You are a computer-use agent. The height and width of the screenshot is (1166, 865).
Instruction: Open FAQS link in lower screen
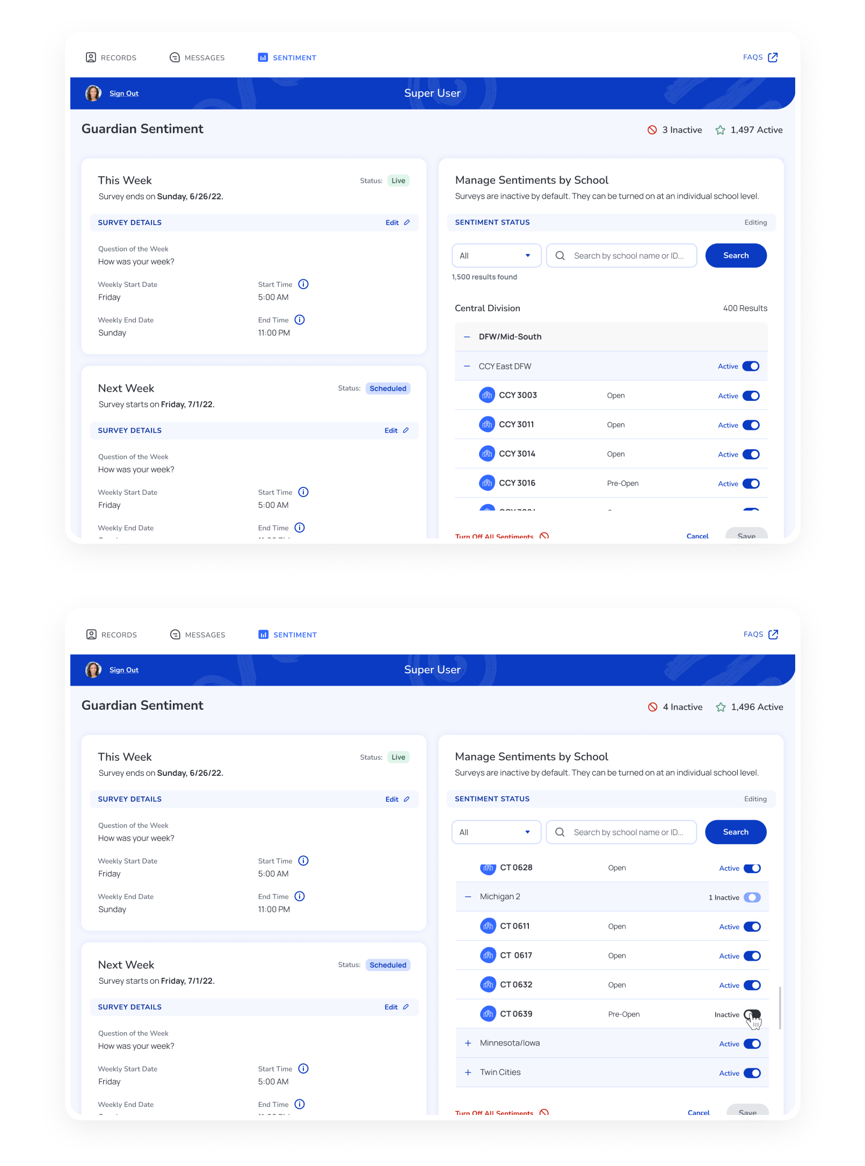pos(761,635)
